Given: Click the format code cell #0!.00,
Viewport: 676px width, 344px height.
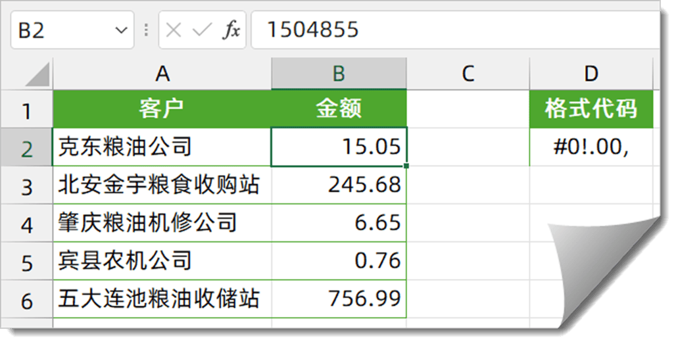Looking at the screenshot, I should (x=591, y=147).
